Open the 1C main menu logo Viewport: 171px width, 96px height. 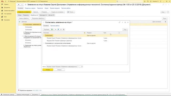point(2,1)
